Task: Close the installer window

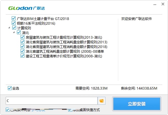Action: [163, 4]
